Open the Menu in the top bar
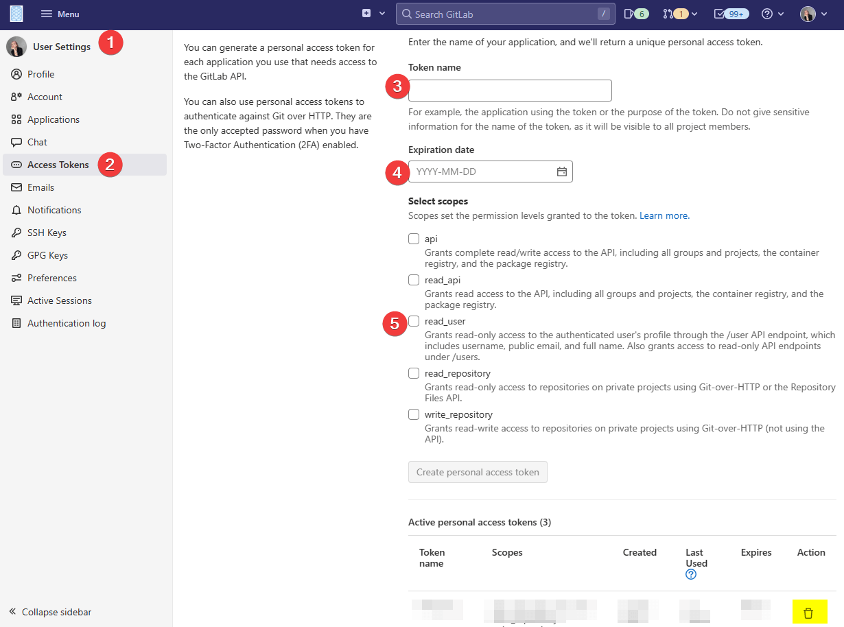This screenshot has width=844, height=627. 60,13
